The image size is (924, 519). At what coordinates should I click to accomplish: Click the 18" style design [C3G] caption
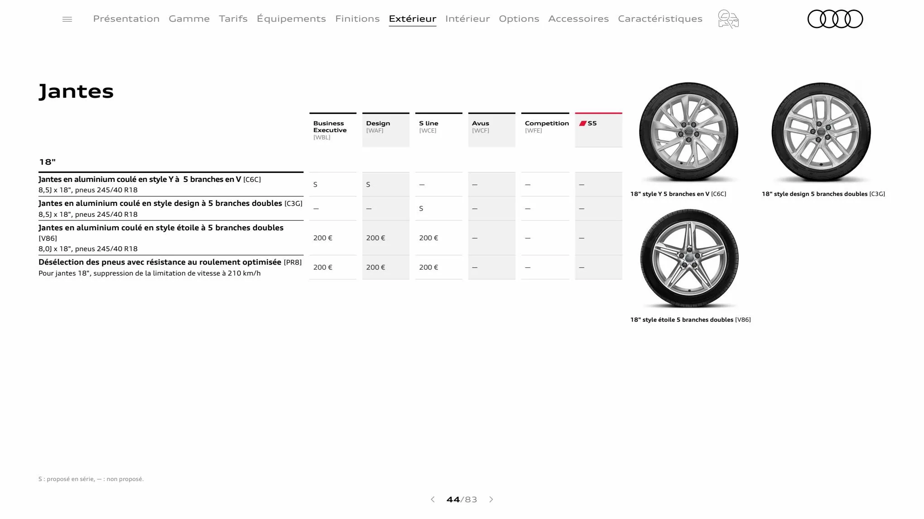click(823, 194)
